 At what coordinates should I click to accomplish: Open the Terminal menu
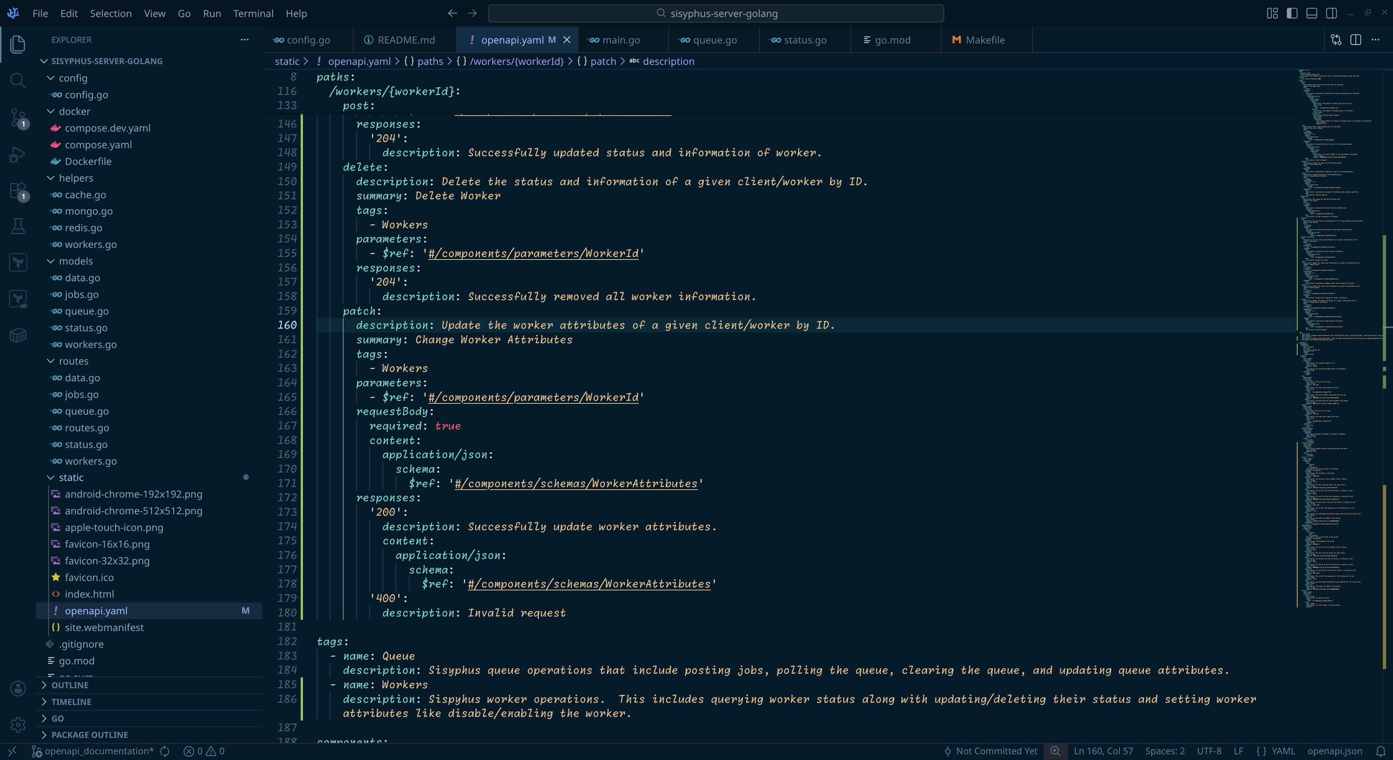[x=253, y=13]
